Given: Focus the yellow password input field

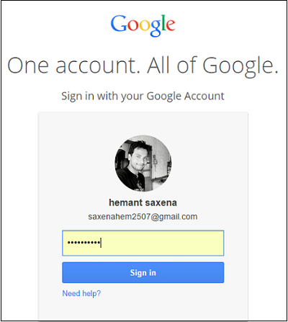Looking at the screenshot, I should tap(143, 243).
